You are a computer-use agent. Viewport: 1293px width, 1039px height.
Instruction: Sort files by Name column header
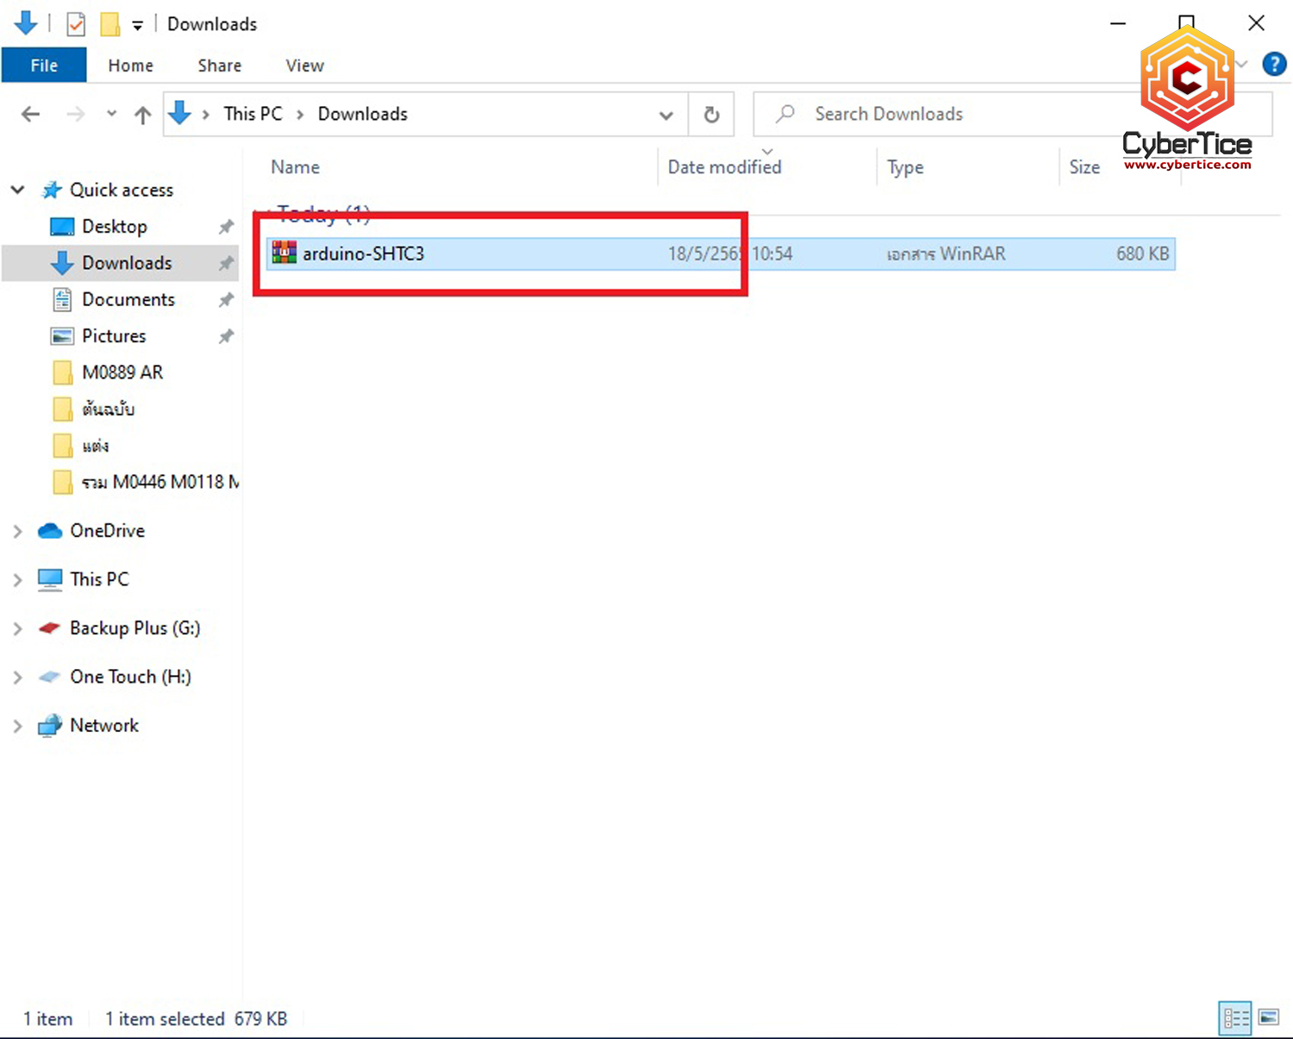coord(295,167)
